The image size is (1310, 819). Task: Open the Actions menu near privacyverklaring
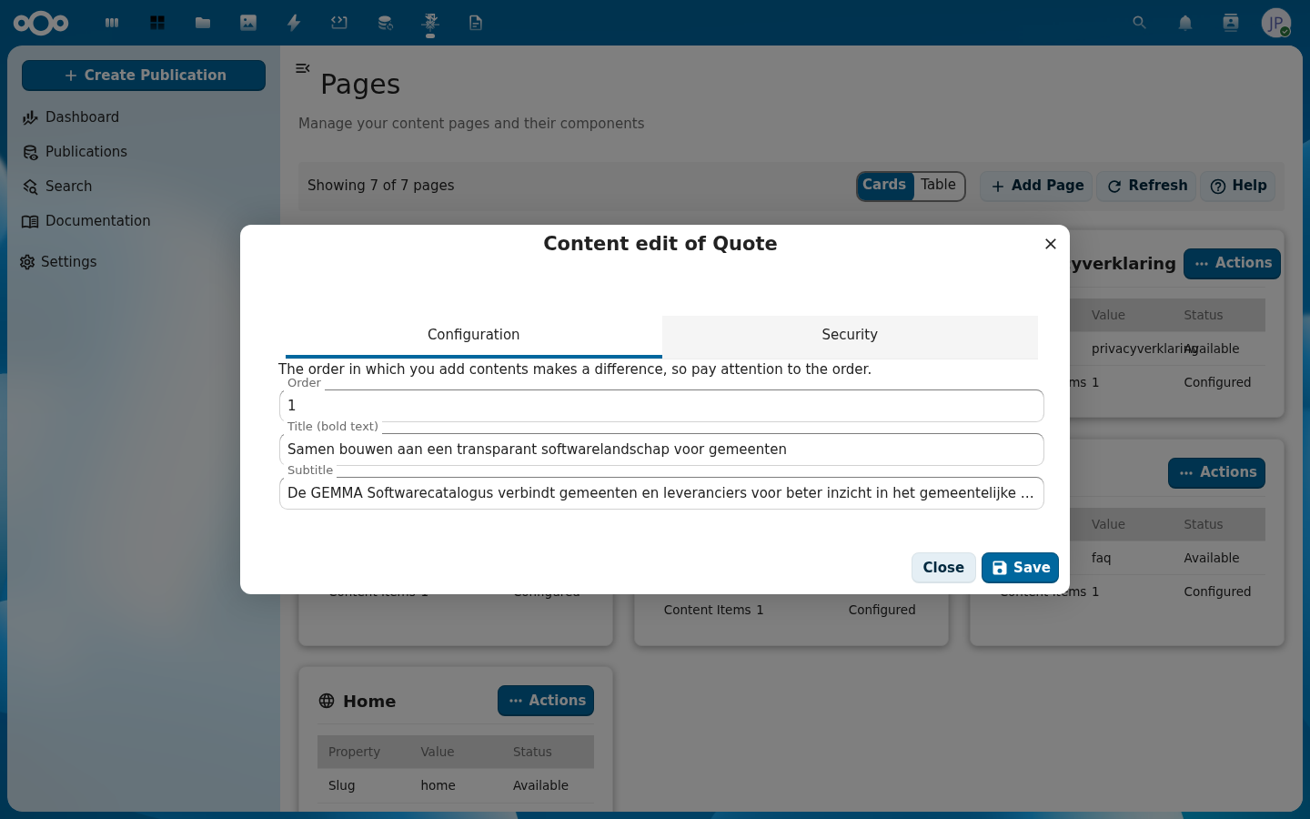pos(1232,263)
